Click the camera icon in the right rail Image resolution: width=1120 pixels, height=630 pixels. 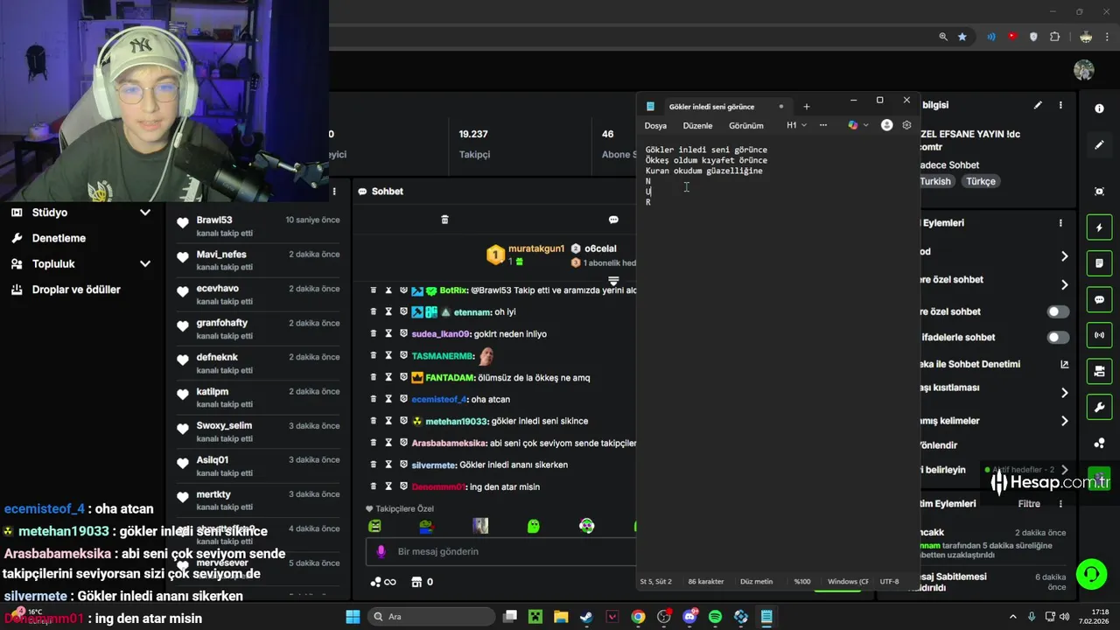(1099, 371)
